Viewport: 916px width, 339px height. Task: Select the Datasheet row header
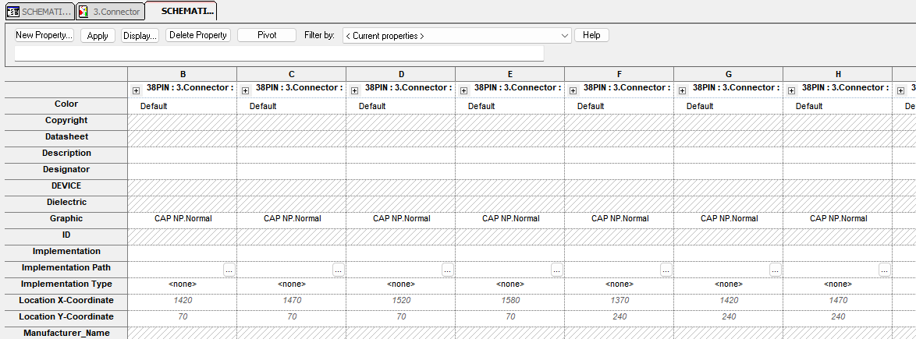tap(66, 137)
